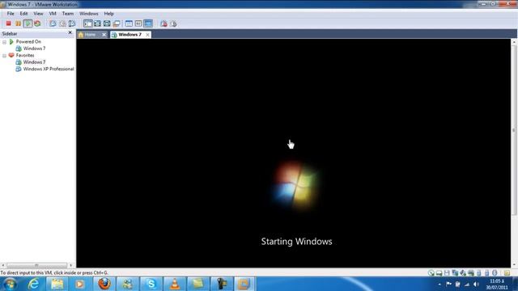Click the floppy drive status bar icon

point(447,273)
